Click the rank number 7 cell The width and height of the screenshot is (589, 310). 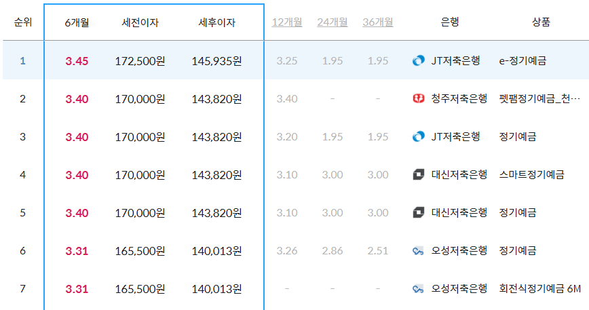click(x=23, y=289)
